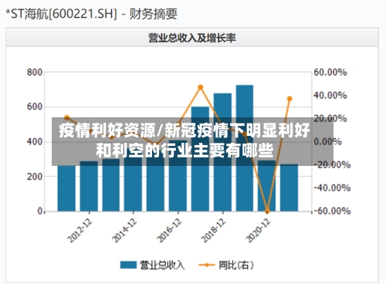Toggle the orange 同比(右) legend entry
This screenshot has width=386, height=284.
tap(226, 265)
